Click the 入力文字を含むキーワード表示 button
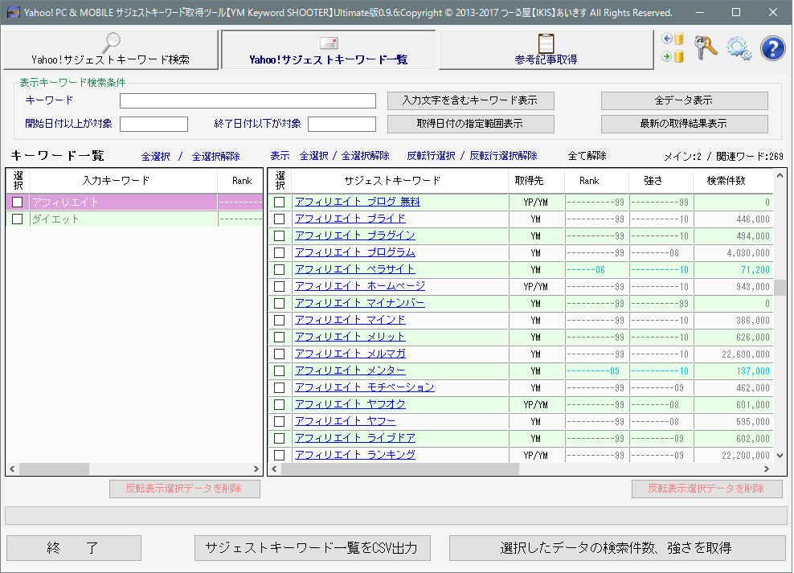Screen dimensions: 794x573 coord(470,100)
